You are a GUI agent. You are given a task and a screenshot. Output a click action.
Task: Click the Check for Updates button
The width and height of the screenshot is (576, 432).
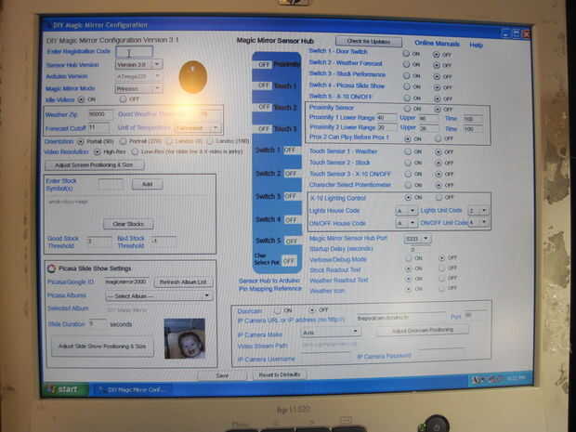click(x=369, y=41)
